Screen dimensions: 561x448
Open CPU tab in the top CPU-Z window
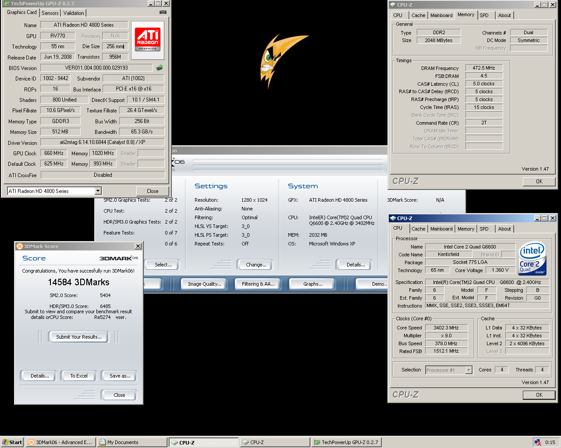click(x=398, y=15)
